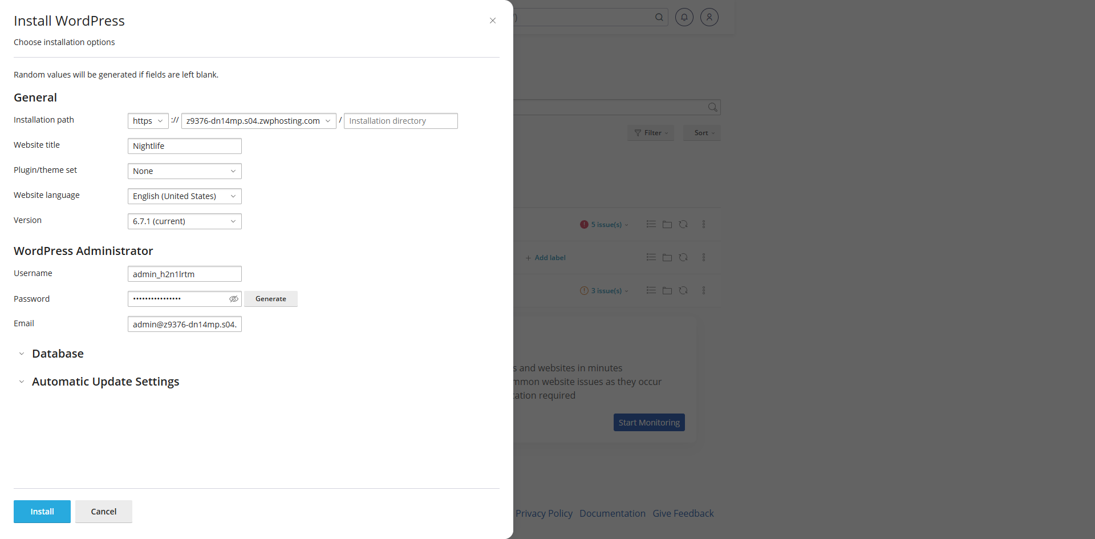Screen dimensions: 1095x539
Task: Open folder icon in Add label row
Action: click(667, 257)
